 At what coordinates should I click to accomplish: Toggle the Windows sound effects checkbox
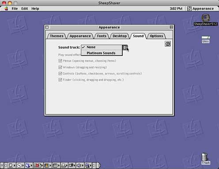coord(60,67)
